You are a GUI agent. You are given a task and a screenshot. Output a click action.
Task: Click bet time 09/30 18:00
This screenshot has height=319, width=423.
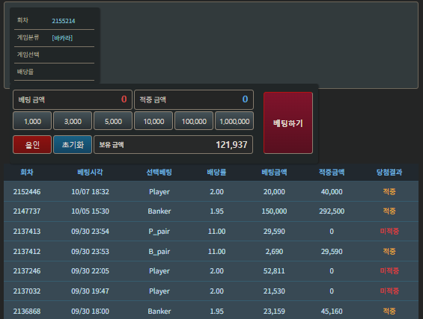point(90,312)
